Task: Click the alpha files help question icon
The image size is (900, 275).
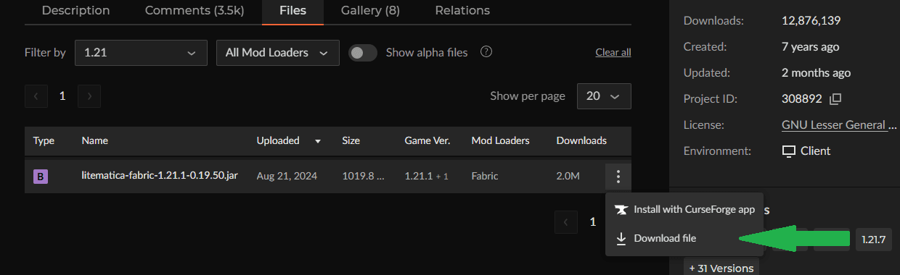Action: point(487,52)
